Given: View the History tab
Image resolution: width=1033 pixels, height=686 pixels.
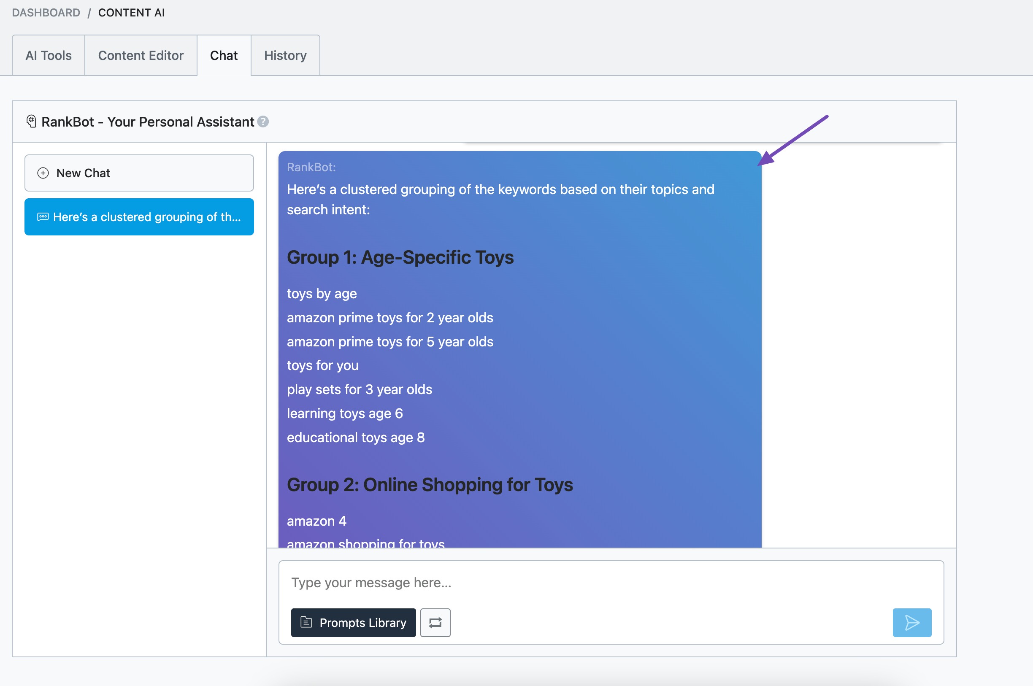Looking at the screenshot, I should 285,55.
